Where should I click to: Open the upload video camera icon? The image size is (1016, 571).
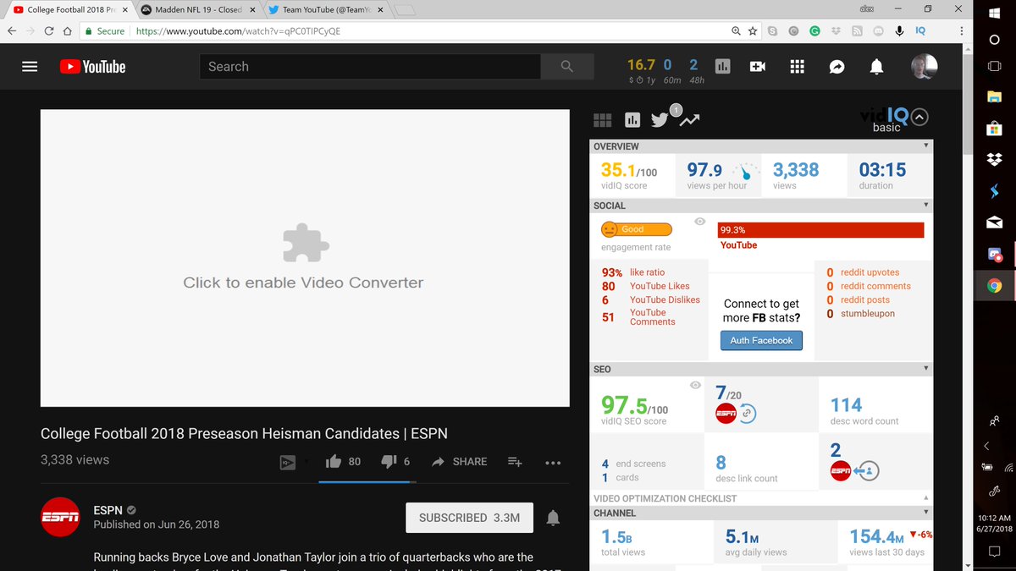click(x=757, y=66)
